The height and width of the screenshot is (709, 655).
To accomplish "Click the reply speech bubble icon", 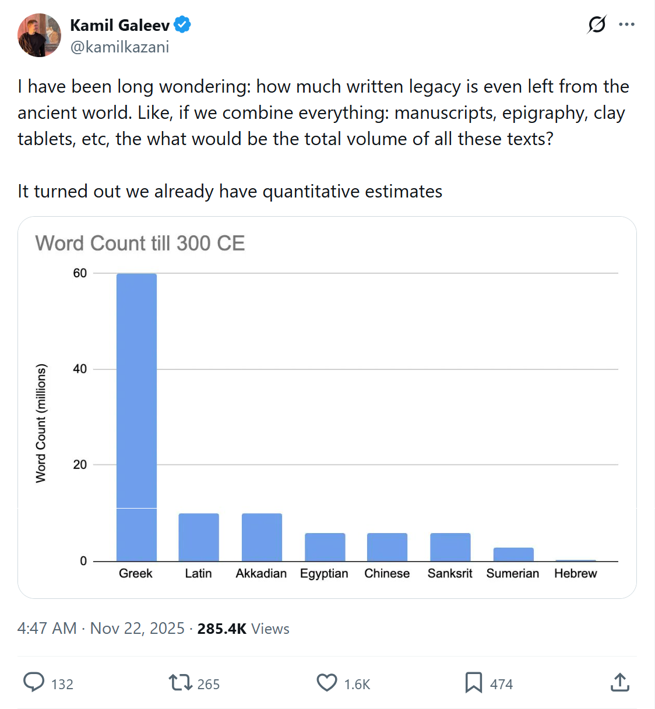I will [x=34, y=682].
